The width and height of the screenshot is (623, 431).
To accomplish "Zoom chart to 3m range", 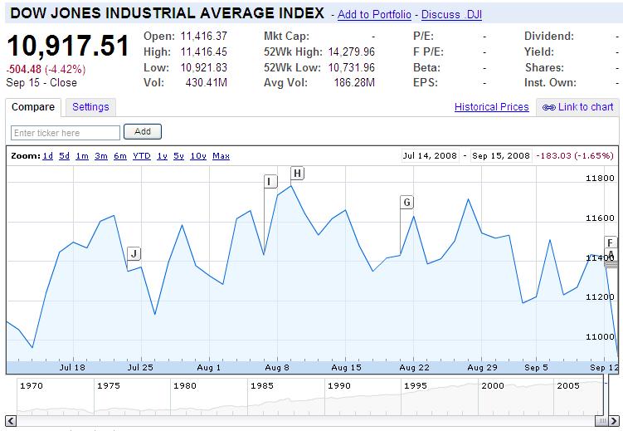I will 100,156.
